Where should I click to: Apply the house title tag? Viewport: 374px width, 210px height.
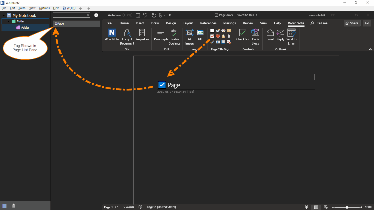point(223,31)
